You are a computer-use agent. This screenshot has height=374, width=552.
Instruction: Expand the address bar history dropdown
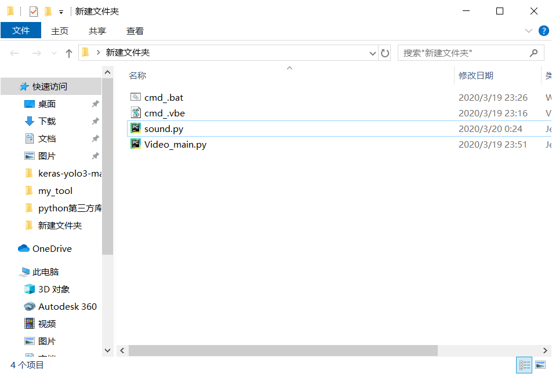tap(372, 53)
